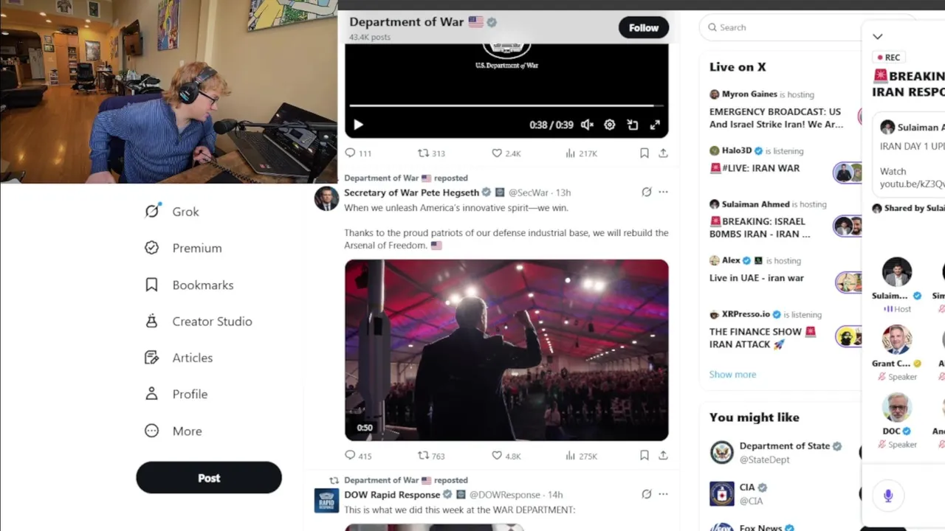Click the microphone icon in space panel
The width and height of the screenshot is (945, 531).
click(888, 496)
